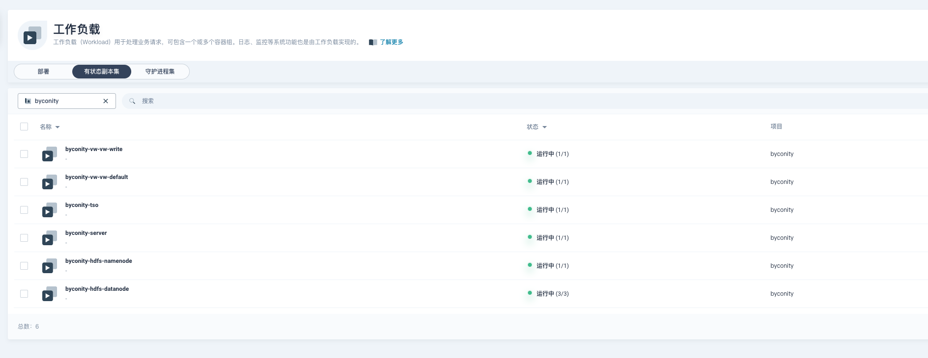Switch to the 有状态副本集 tab

pos(102,72)
